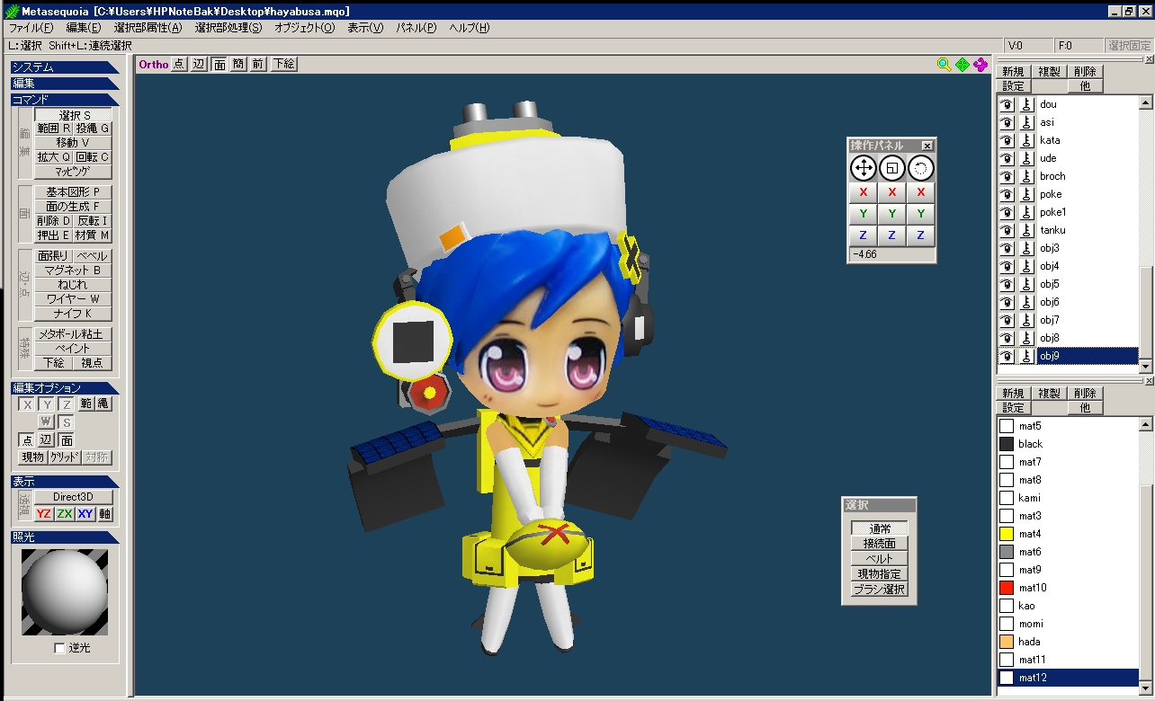1155x701 pixels.
Task: Click the lock key icon for obj4
Action: tap(1026, 266)
